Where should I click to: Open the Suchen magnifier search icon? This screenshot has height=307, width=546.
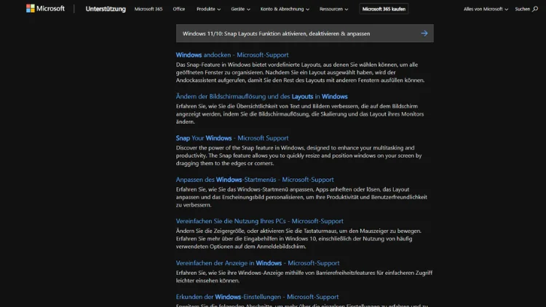[535, 9]
